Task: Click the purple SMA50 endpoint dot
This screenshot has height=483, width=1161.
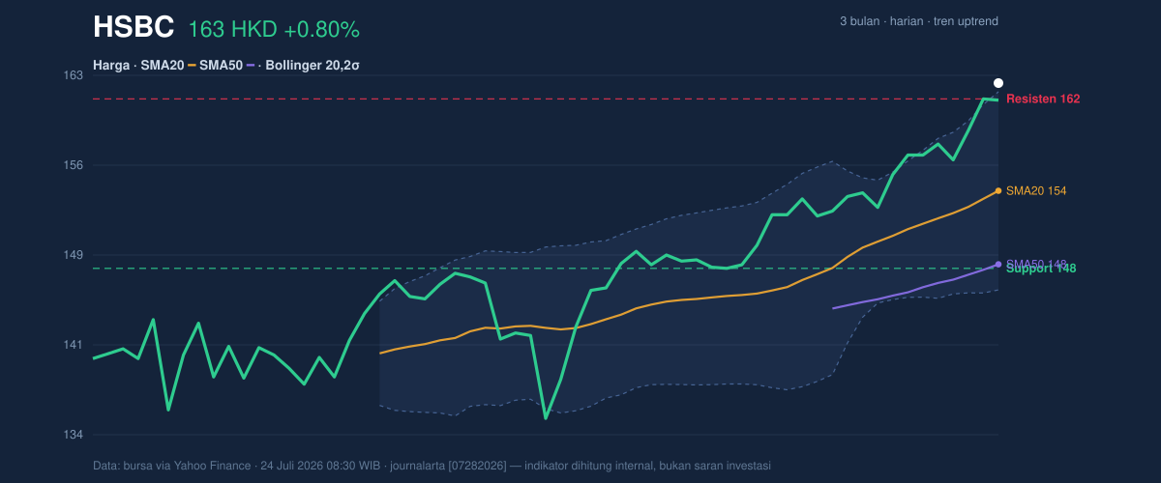Action: point(998,264)
